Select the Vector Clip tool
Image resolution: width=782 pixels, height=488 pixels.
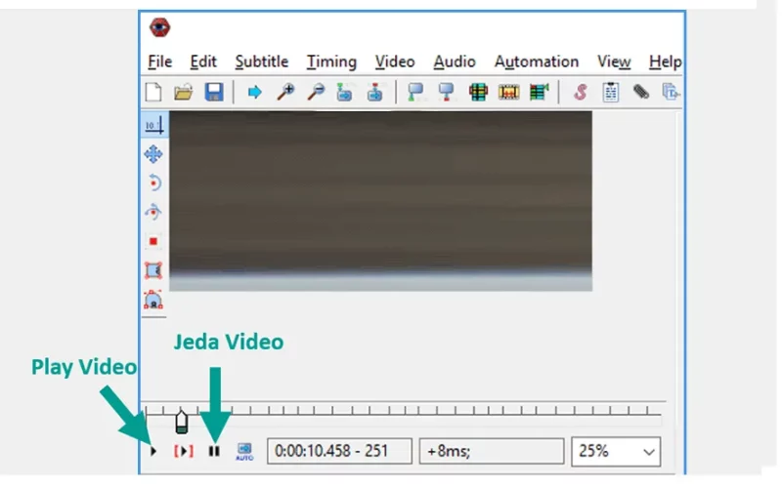[x=153, y=300]
